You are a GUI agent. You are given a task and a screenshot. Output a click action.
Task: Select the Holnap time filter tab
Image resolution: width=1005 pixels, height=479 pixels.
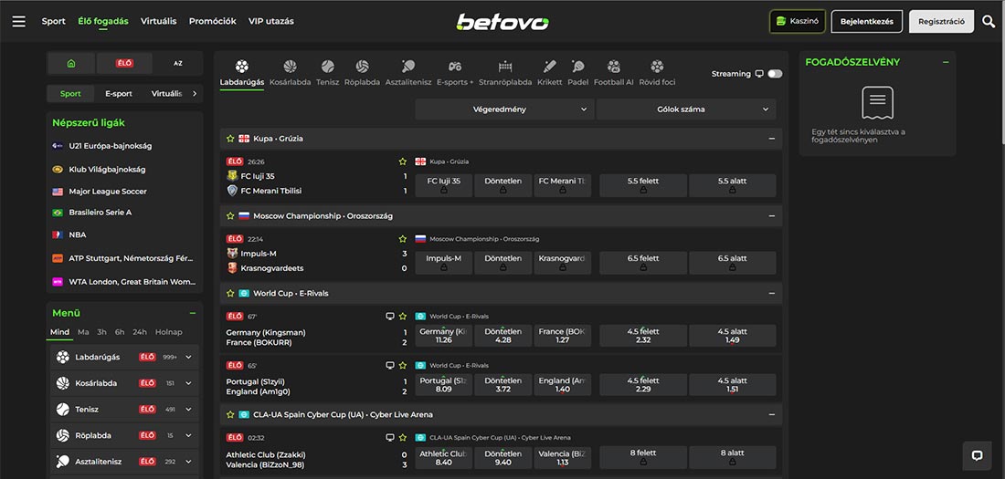[169, 332]
